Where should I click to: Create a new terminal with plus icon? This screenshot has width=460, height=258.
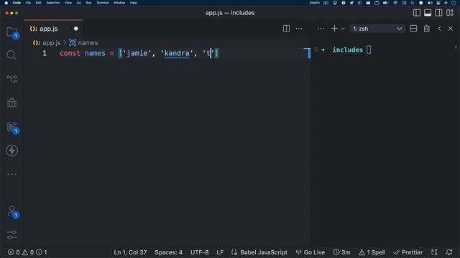tap(334, 29)
